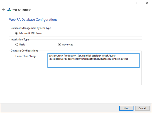
Task: Click the back arrow in title bar
Action: pyautogui.click(x=3, y=10)
